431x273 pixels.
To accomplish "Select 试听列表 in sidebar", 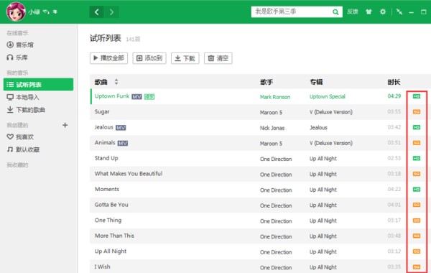I will [x=38, y=84].
